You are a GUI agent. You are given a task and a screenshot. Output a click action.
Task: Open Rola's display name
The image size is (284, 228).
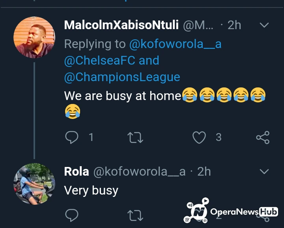click(76, 171)
